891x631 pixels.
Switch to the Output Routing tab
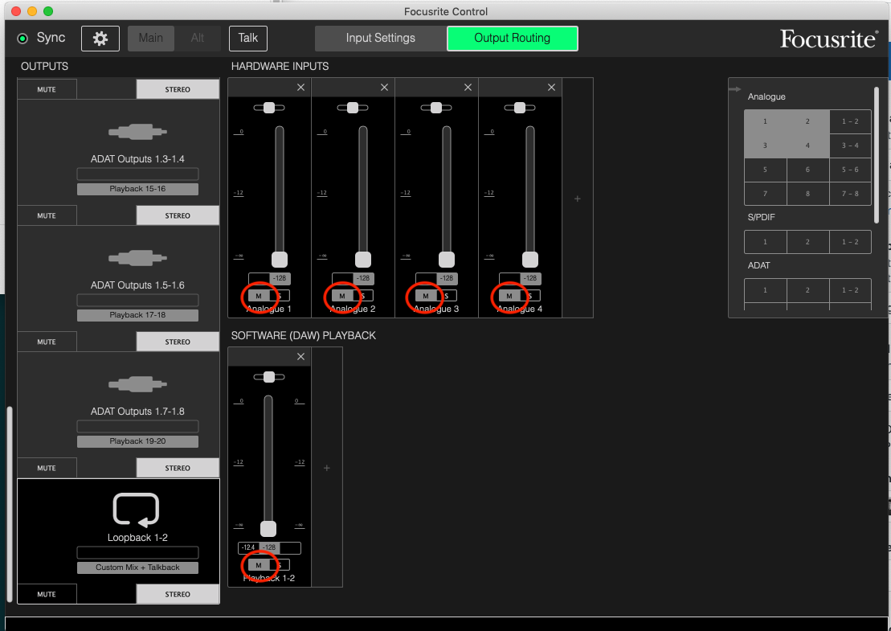512,38
